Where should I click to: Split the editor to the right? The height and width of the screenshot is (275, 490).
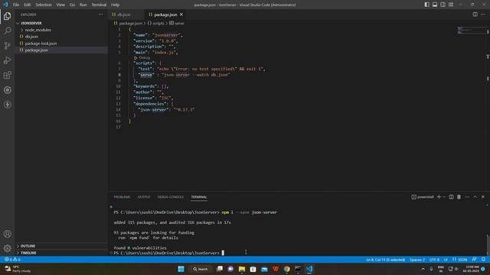click(475, 15)
